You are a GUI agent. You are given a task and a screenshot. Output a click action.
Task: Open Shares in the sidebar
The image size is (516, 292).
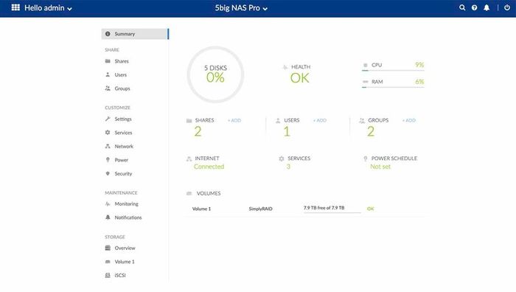pos(122,61)
